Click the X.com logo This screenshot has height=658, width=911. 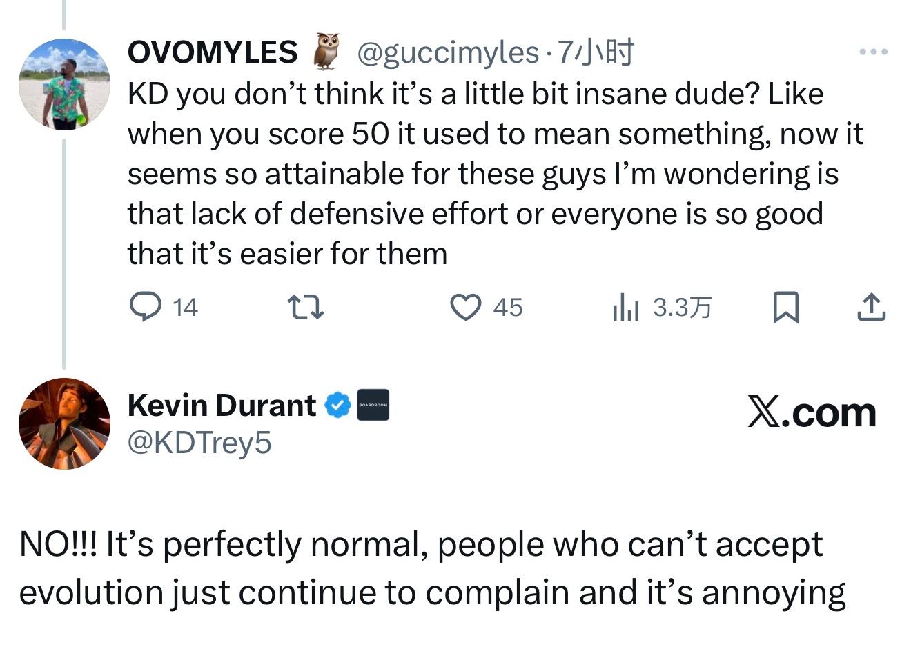pos(812,412)
